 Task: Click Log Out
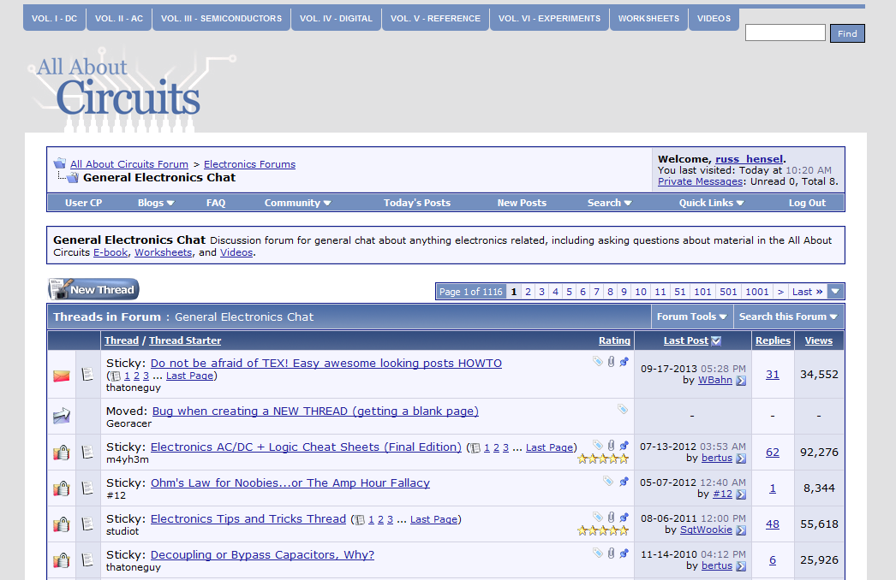click(x=807, y=203)
